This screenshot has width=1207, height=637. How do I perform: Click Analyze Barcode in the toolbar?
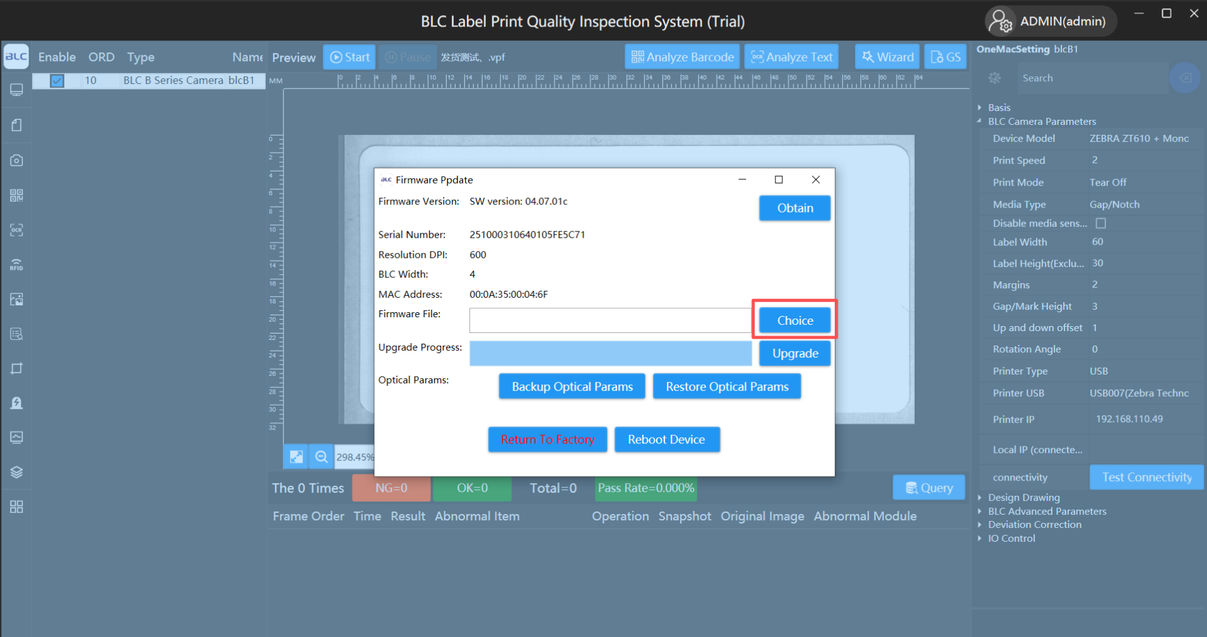[x=682, y=57]
